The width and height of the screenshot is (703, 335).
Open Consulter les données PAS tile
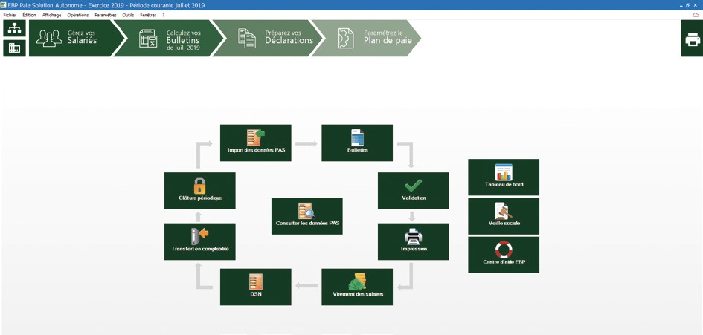coord(307,216)
